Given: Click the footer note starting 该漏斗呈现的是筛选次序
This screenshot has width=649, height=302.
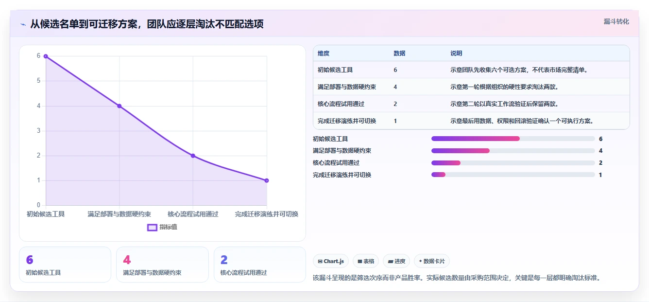Looking at the screenshot, I should (458, 278).
